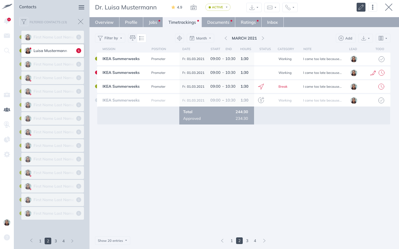The image size is (399, 249).
Task: Open the Month period dropdown
Action: tap(200, 38)
